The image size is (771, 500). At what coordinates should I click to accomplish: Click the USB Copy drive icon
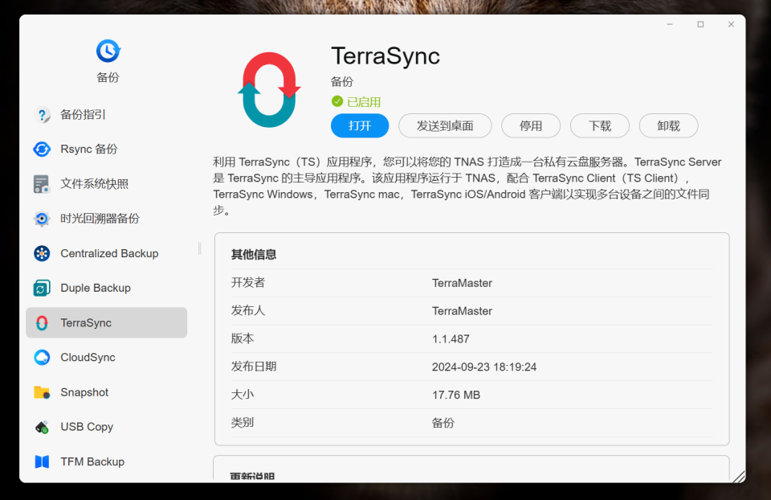(42, 427)
